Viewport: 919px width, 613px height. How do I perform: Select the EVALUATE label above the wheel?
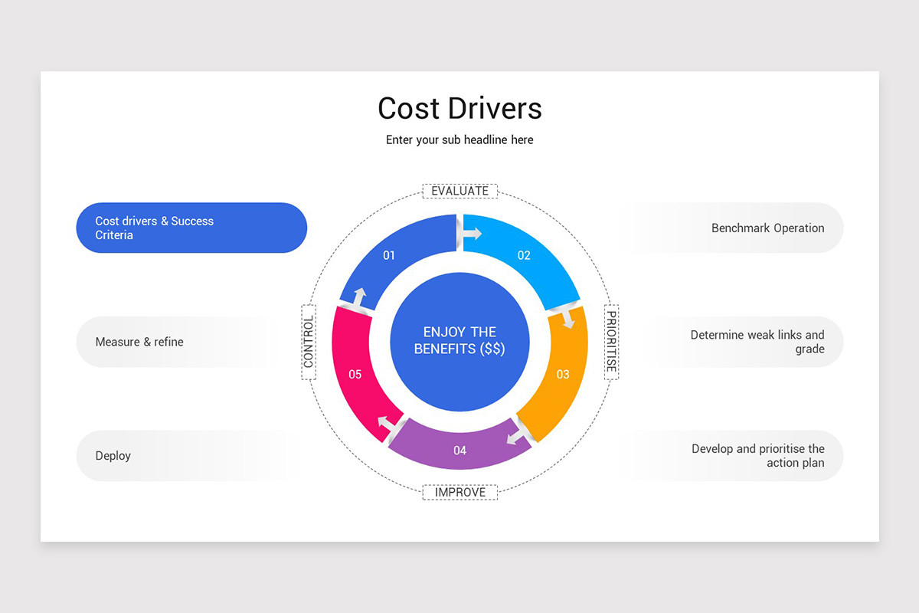tap(459, 190)
